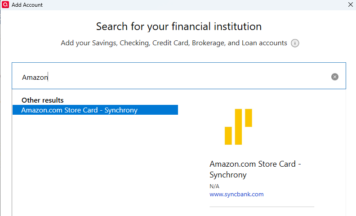Click the typed word Amazon in the search box
The width and height of the screenshot is (356, 216).
coord(35,77)
